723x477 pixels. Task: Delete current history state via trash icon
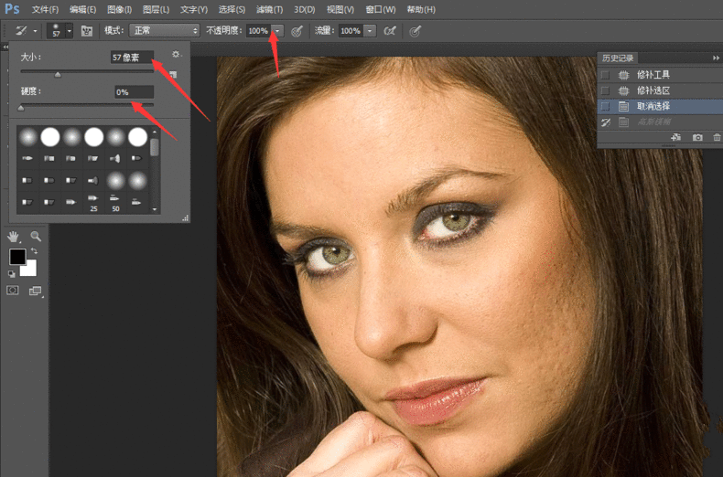pyautogui.click(x=716, y=136)
